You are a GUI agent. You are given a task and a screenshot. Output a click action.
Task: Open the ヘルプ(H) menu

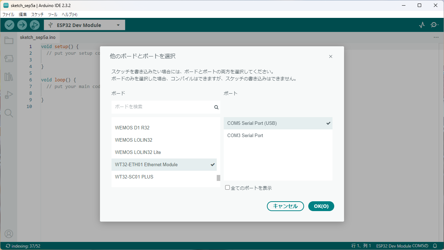pyautogui.click(x=69, y=14)
